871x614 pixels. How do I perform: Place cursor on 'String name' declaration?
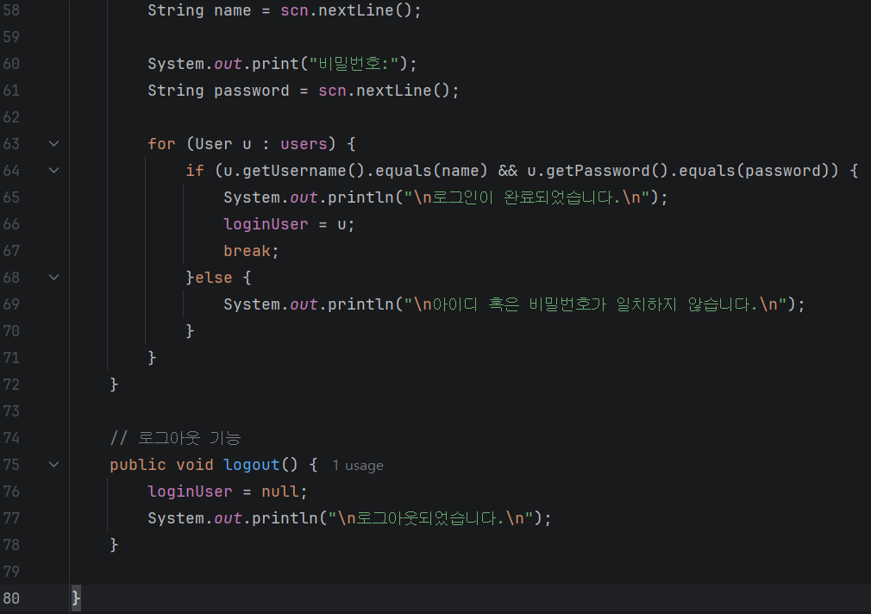tap(199, 10)
